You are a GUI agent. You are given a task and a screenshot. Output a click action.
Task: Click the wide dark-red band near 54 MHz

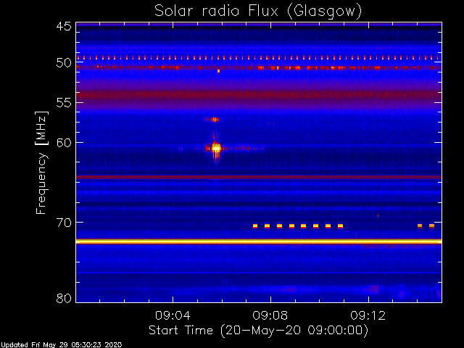point(259,95)
